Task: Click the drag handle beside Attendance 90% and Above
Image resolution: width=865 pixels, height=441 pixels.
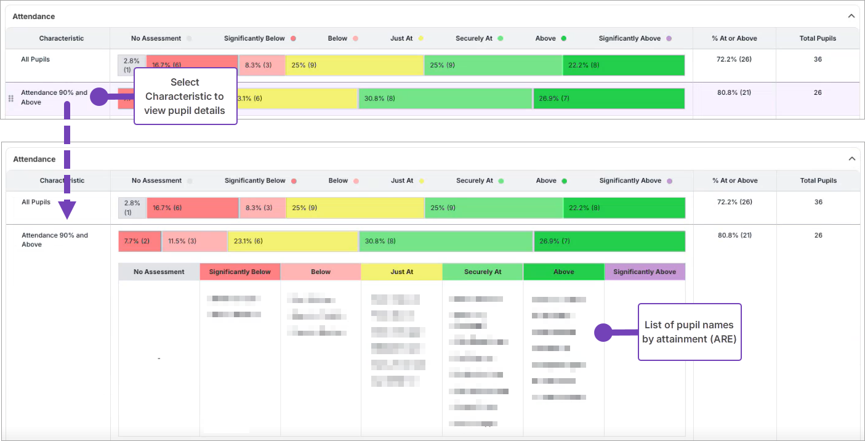Action: (x=10, y=98)
